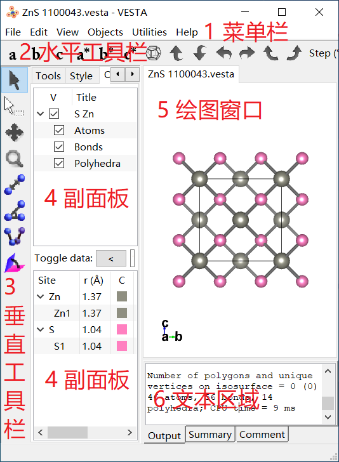Viewport: 339px width, 462px height.
Task: Pick the Bond angle measuring tool
Action: (15, 211)
